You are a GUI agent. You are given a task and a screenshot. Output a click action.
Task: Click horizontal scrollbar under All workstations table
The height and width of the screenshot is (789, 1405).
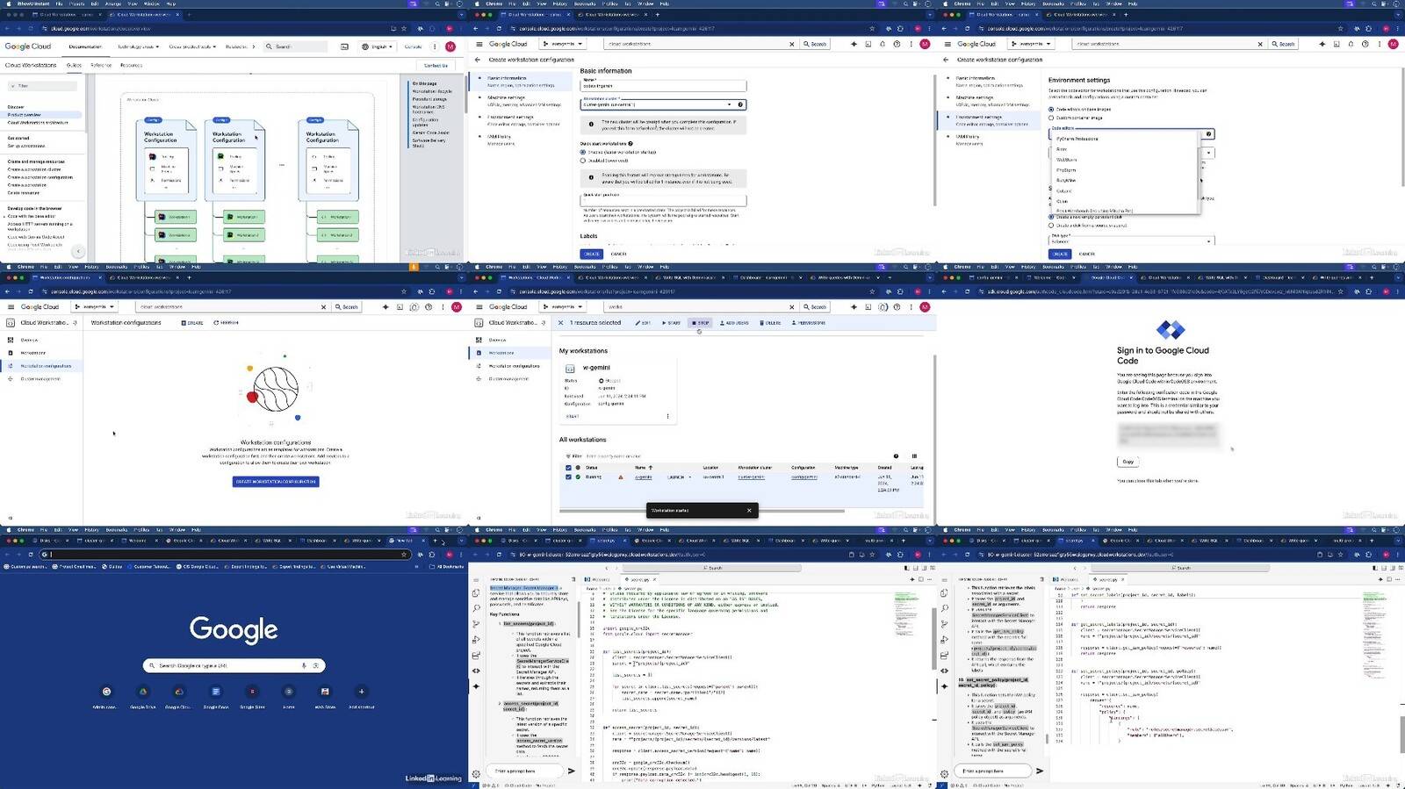coord(702,511)
